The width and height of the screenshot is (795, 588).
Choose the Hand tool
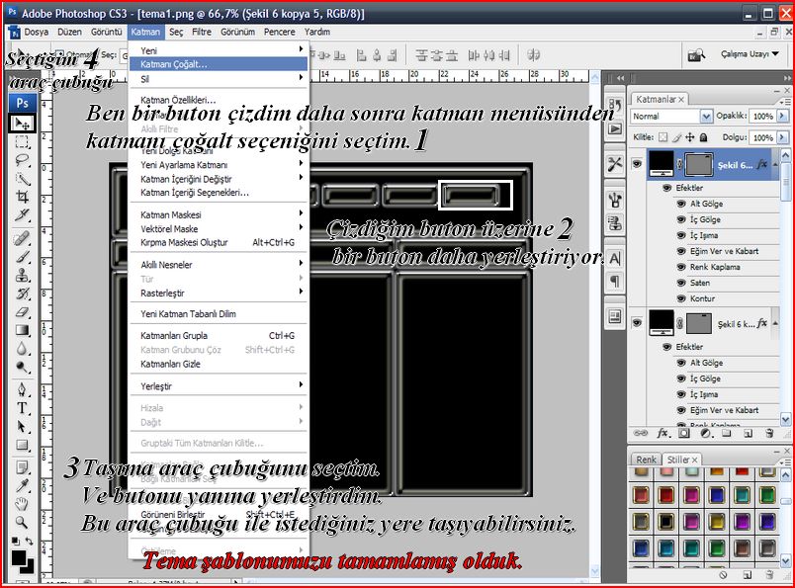(22, 504)
